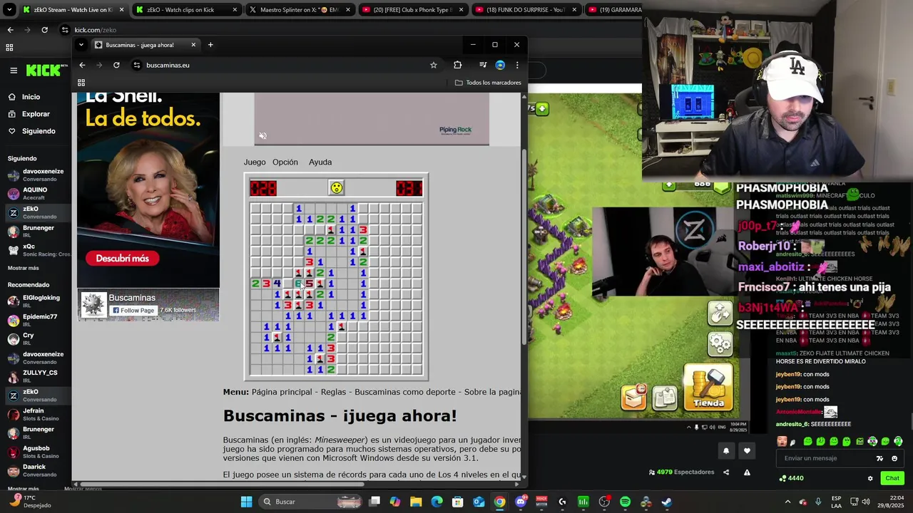Go to Explorar in the Kick sidebar
Image resolution: width=913 pixels, height=513 pixels.
tap(36, 114)
